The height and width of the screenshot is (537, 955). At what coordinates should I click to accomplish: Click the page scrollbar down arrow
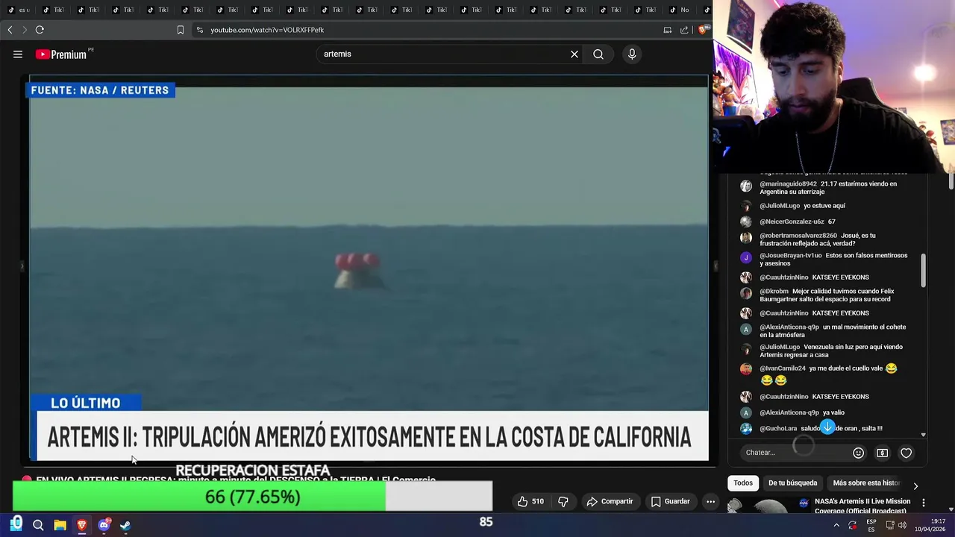pyautogui.click(x=951, y=509)
